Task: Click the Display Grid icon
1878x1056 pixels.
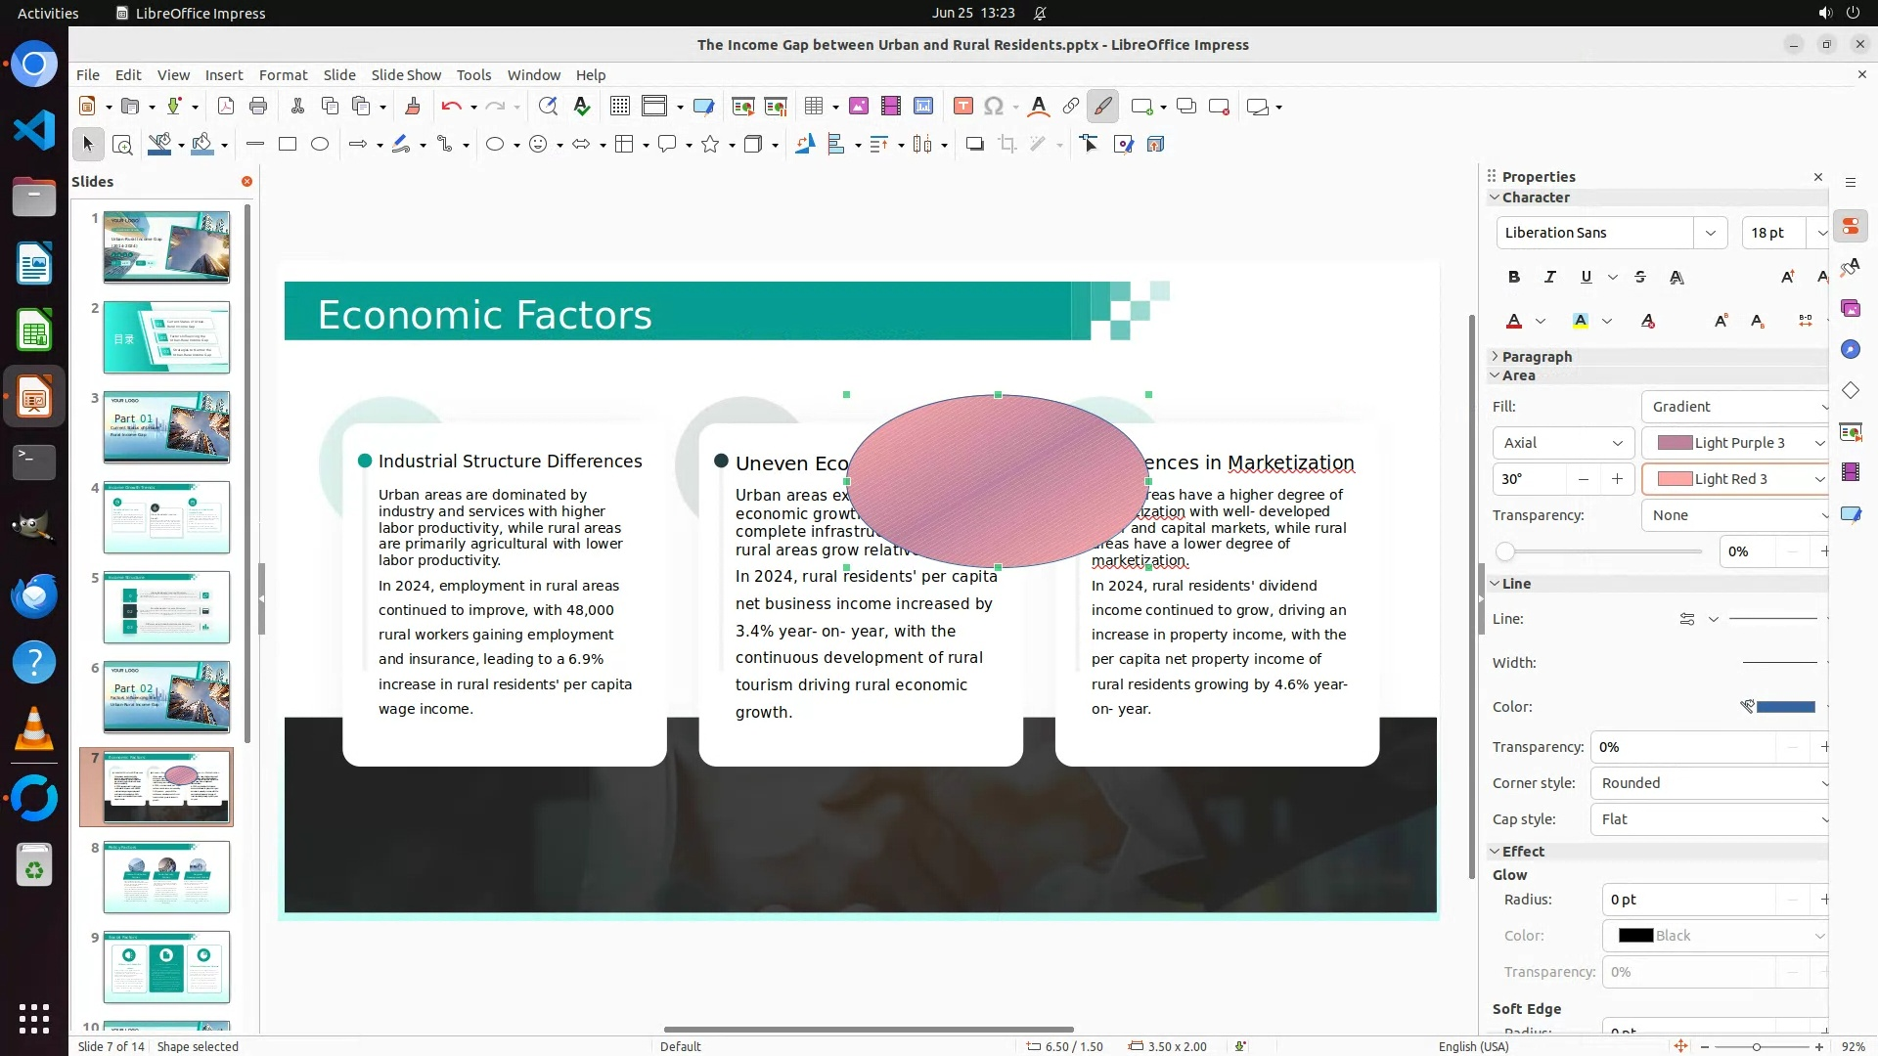Action: pyautogui.click(x=619, y=107)
